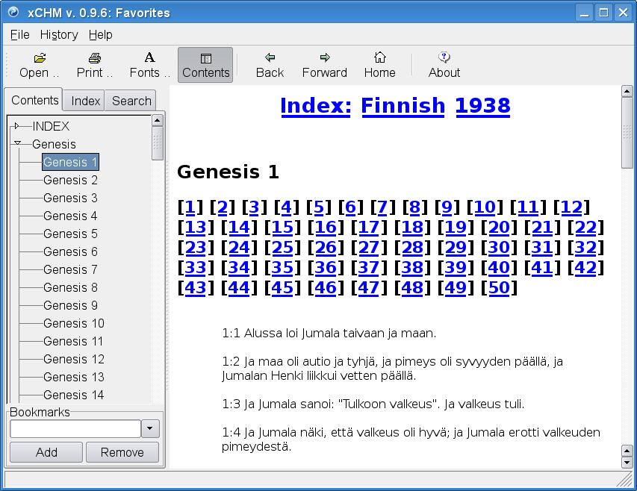Open the Bookmarks dropdown arrow
Screen dimensions: 637x491
150,428
